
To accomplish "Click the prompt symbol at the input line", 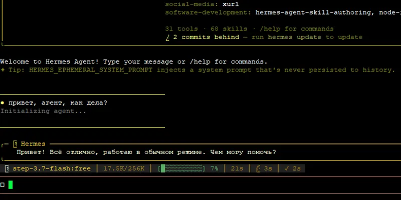I will (3, 185).
